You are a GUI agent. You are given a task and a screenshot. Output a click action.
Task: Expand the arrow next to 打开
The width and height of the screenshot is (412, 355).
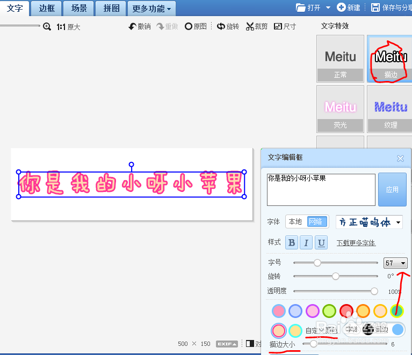328,8
